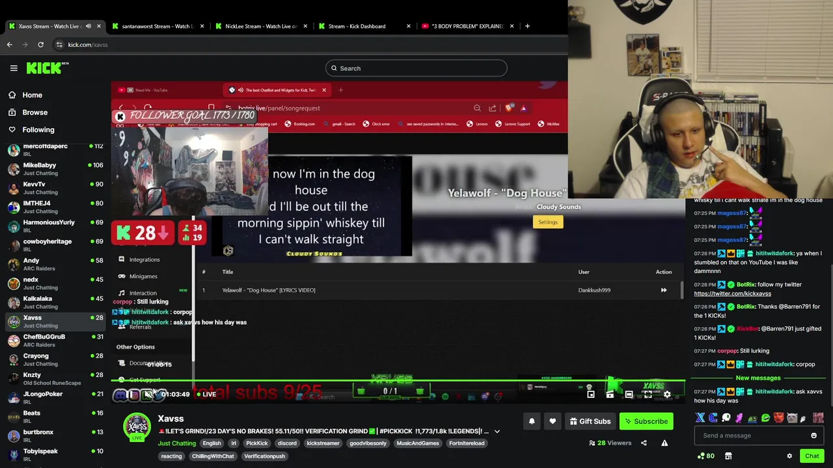Click the Kick search box
The height and width of the screenshot is (468, 833).
[x=416, y=68]
